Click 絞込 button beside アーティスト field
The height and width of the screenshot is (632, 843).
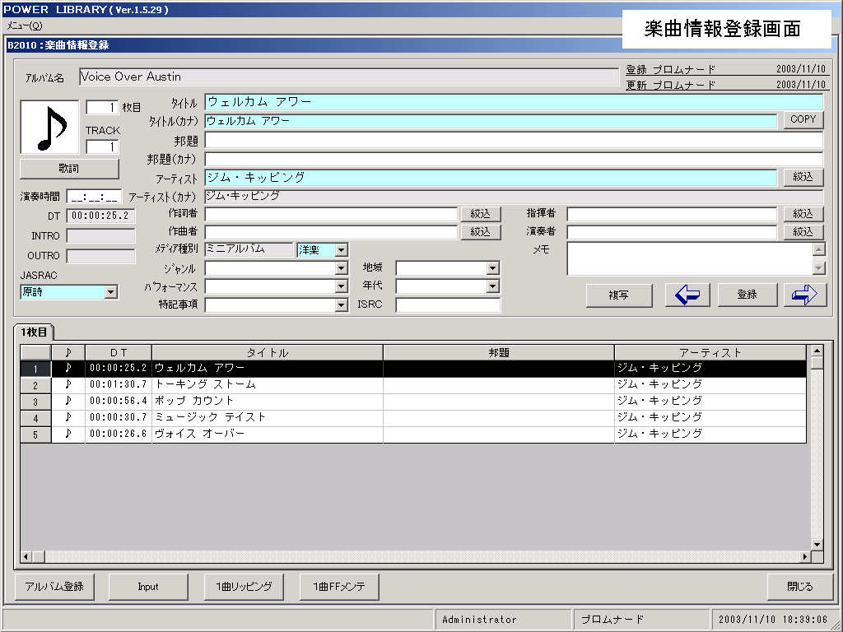803,177
